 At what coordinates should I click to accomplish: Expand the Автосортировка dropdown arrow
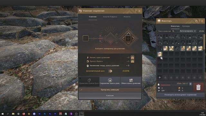(x=195, y=31)
